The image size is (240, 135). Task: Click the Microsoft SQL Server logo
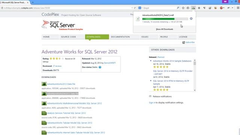tap(62, 25)
